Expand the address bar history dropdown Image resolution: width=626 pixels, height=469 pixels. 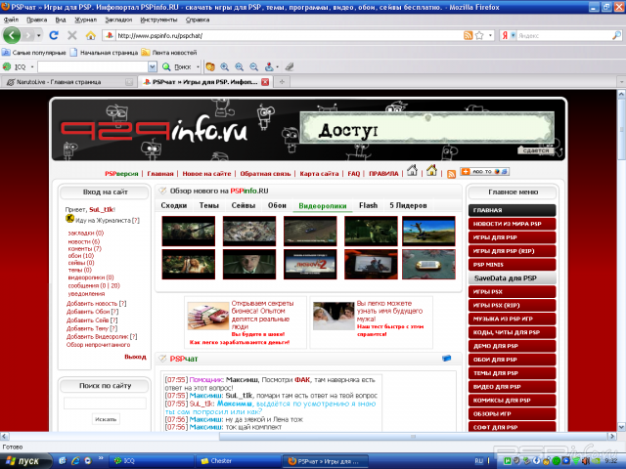[490, 35]
